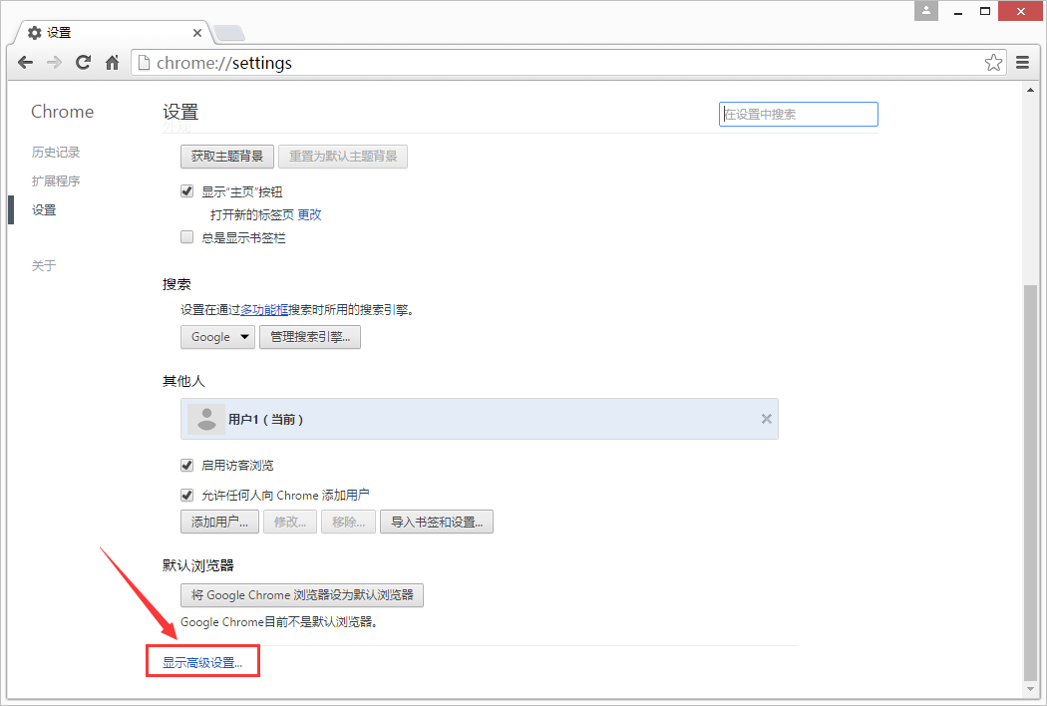Screen dimensions: 1047x706
Task: Open a new tab with the new-tab button
Action: (x=229, y=33)
